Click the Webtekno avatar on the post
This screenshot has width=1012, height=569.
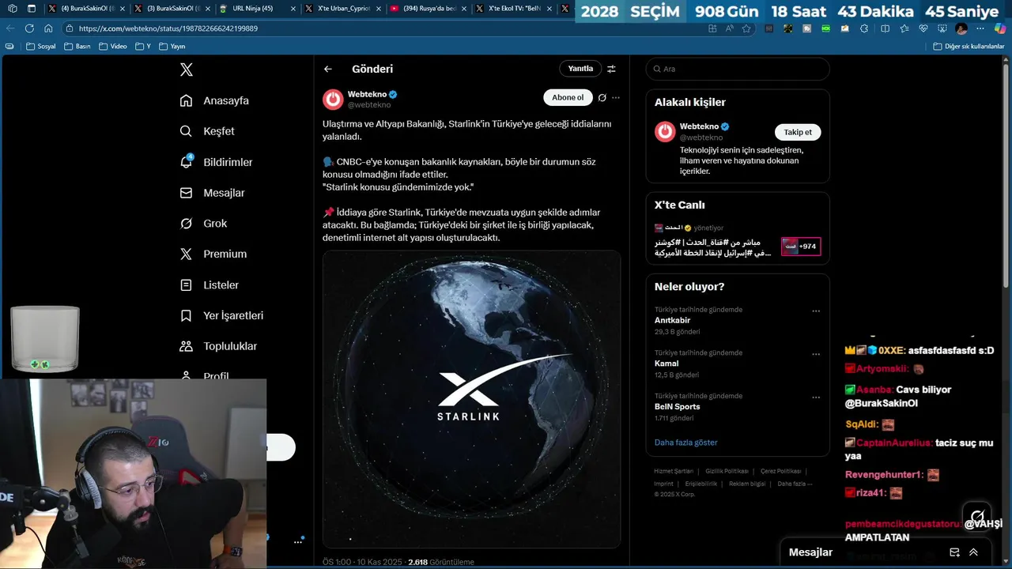pyautogui.click(x=333, y=99)
